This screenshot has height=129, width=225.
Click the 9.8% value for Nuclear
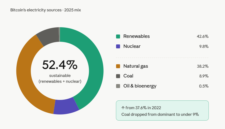204,47
